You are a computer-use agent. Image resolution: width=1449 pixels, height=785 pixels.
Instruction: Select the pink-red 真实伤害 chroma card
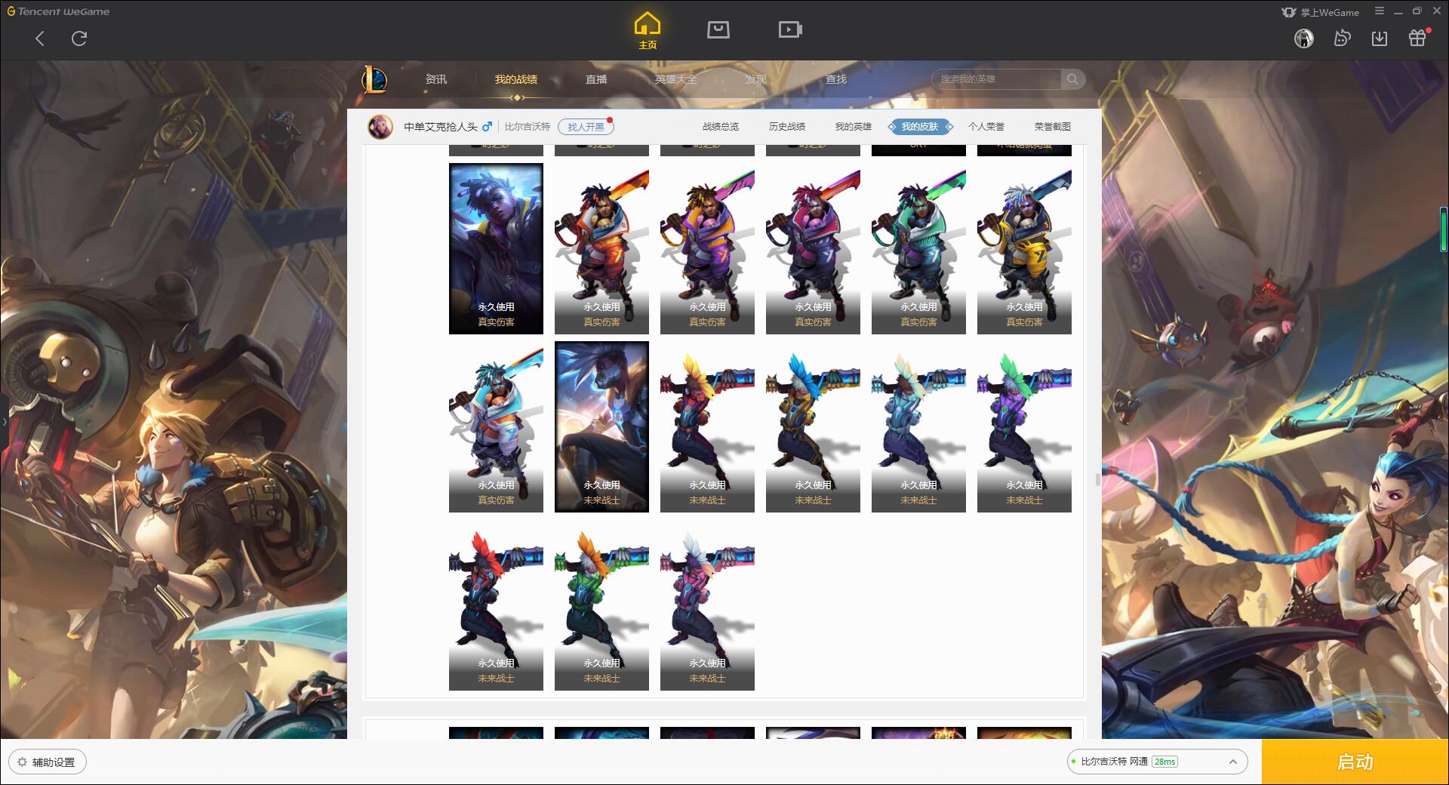click(x=813, y=248)
